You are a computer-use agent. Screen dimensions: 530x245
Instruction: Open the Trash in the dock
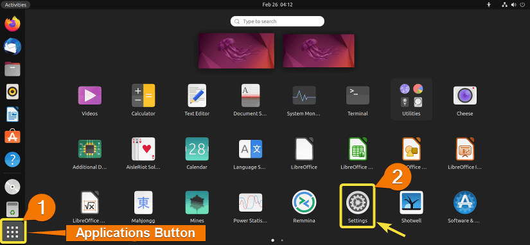coord(12,209)
